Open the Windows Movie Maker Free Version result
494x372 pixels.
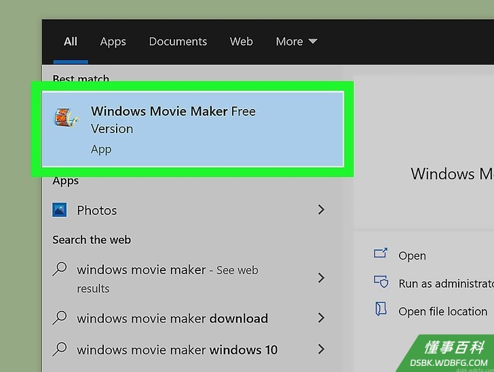pyautogui.click(x=193, y=129)
